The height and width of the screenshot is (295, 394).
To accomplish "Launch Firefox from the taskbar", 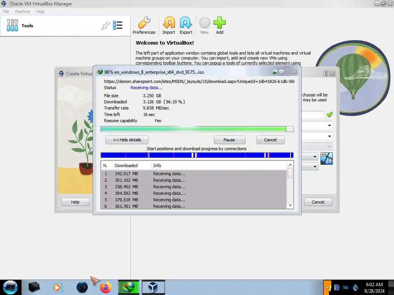I will click(x=106, y=288).
